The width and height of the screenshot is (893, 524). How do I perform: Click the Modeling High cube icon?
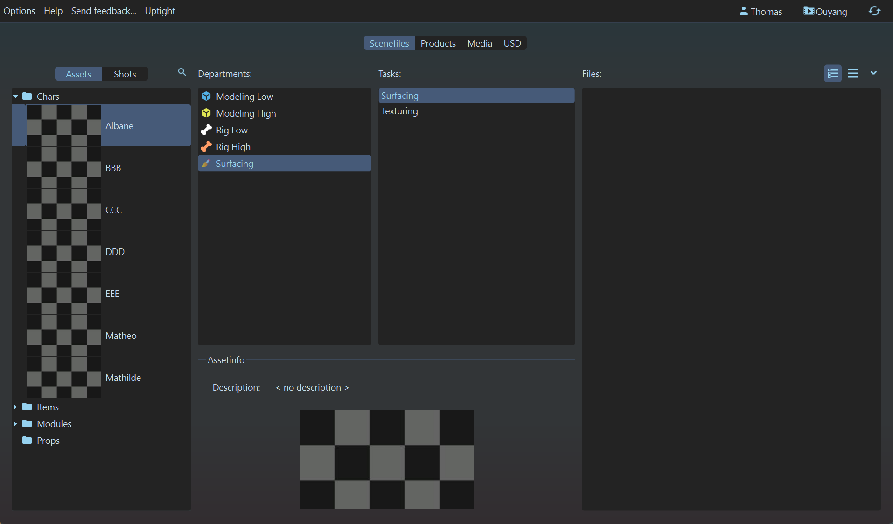point(206,113)
